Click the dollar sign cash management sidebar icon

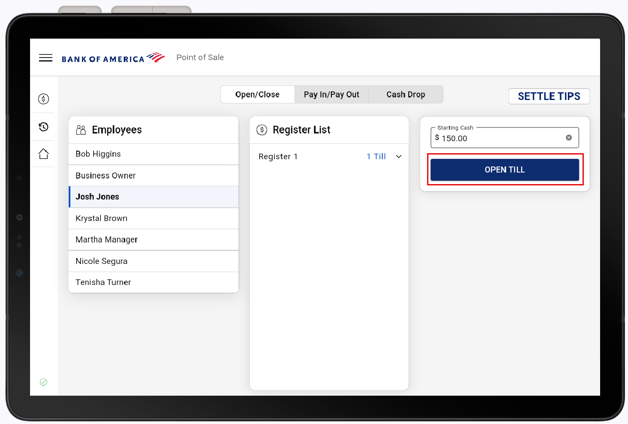43,99
